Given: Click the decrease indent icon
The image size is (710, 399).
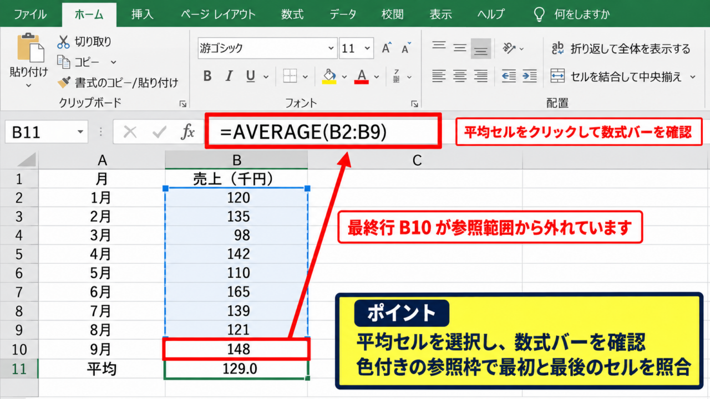Looking at the screenshot, I should [x=509, y=76].
